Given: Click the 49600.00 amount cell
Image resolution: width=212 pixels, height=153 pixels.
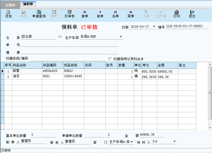Looking at the screenshot, I should 168,71.
